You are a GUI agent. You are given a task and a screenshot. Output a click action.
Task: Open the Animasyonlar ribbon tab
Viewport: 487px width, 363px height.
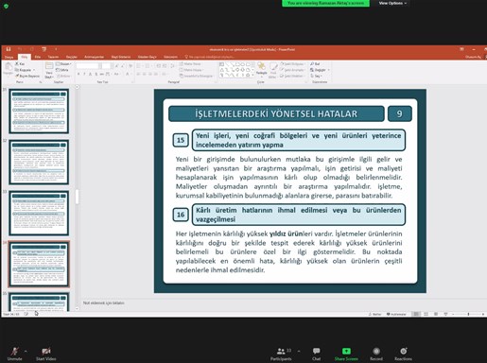[x=95, y=57]
